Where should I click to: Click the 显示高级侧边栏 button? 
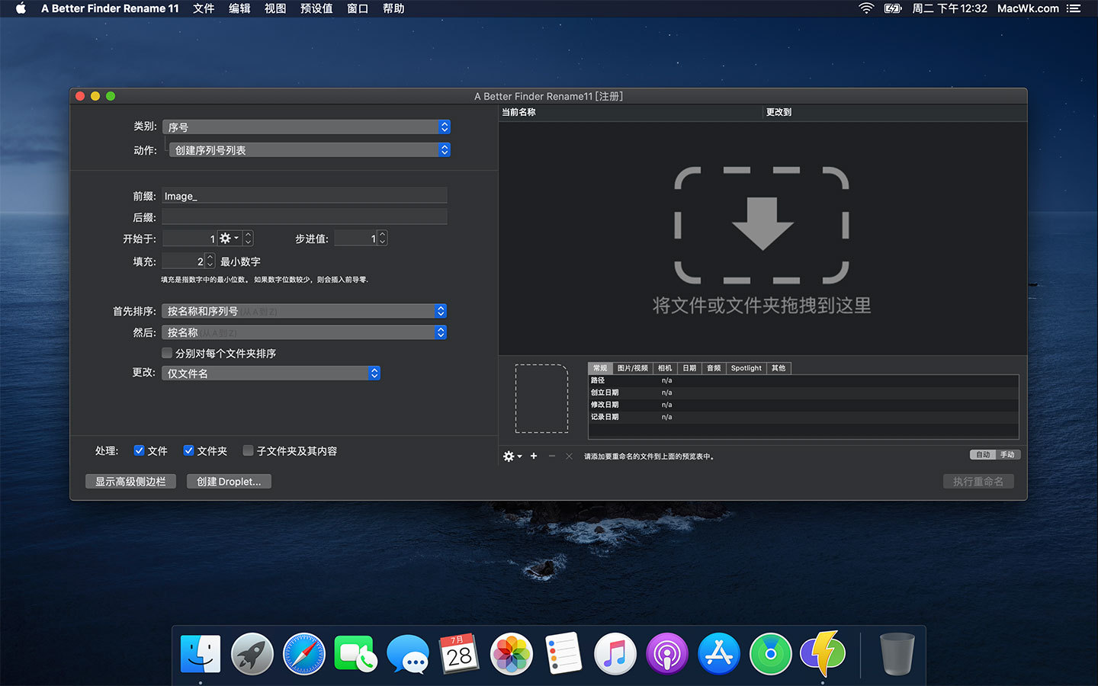click(130, 482)
